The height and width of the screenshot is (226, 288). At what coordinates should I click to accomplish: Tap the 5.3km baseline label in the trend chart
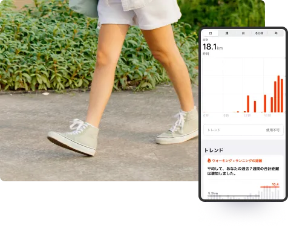coord(213,193)
